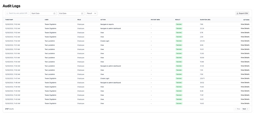
Task: View Details for the 228.71 ms Create Login row
Action: pos(245,78)
